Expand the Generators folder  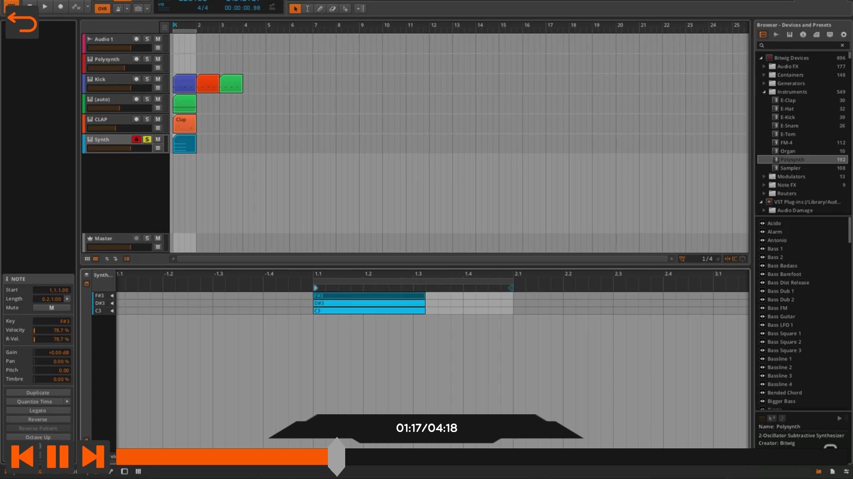click(x=764, y=83)
